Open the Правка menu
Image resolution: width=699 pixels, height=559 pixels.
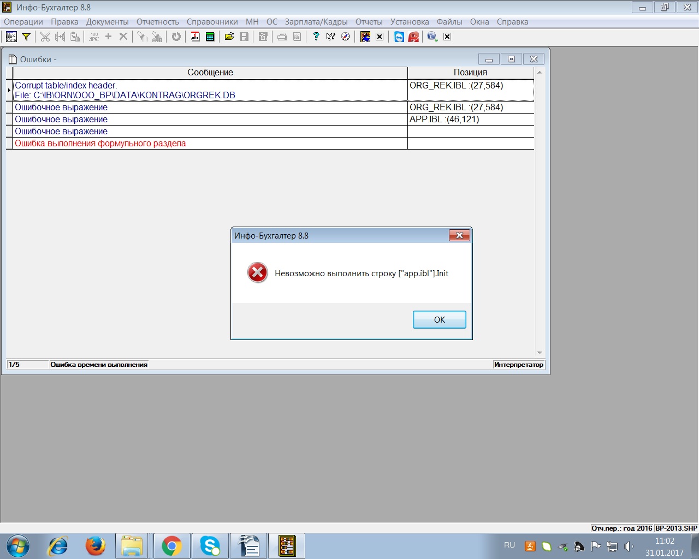(64, 22)
